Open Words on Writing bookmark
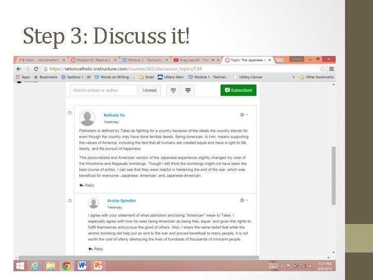 [114, 77]
